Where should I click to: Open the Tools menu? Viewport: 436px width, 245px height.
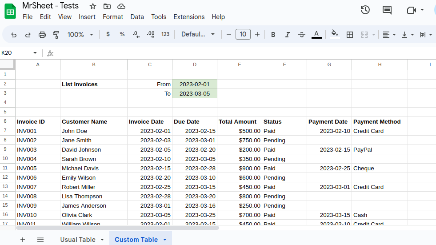tap(159, 17)
